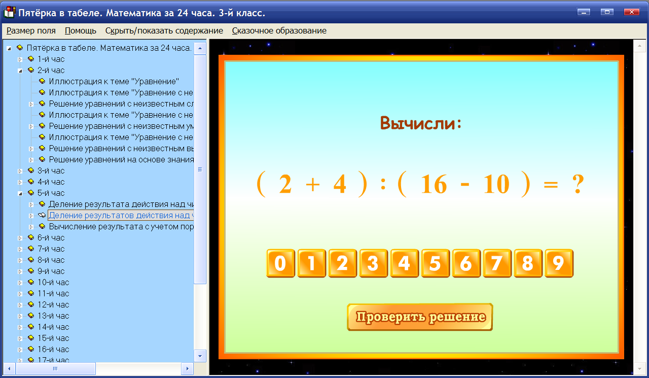
Task: Click the icon beside Иллюстрация к теме "Уравнение"
Action: [42, 81]
